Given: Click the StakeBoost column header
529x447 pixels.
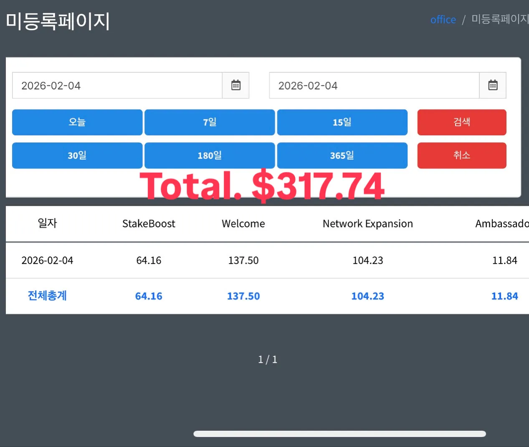Looking at the screenshot, I should click(x=149, y=224).
